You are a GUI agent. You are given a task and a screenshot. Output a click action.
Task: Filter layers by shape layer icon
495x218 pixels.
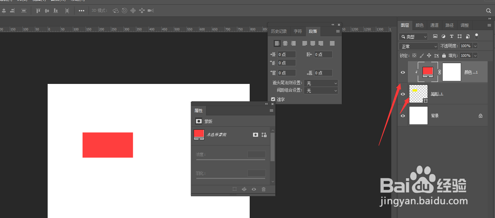[459, 36]
